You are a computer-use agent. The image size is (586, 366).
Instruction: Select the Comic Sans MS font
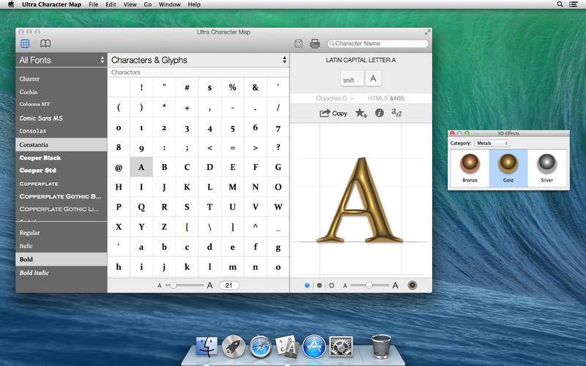[62, 118]
